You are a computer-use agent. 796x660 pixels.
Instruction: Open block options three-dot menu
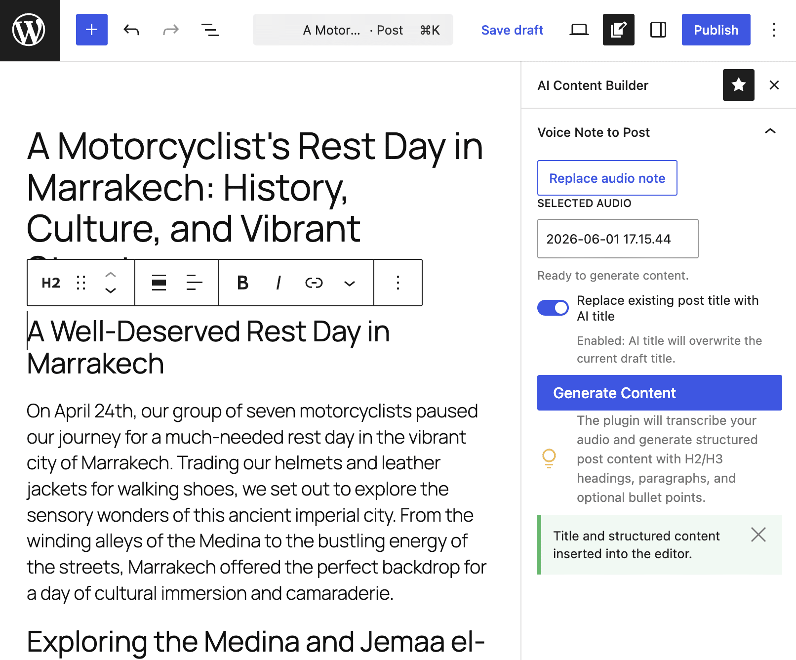click(x=398, y=283)
